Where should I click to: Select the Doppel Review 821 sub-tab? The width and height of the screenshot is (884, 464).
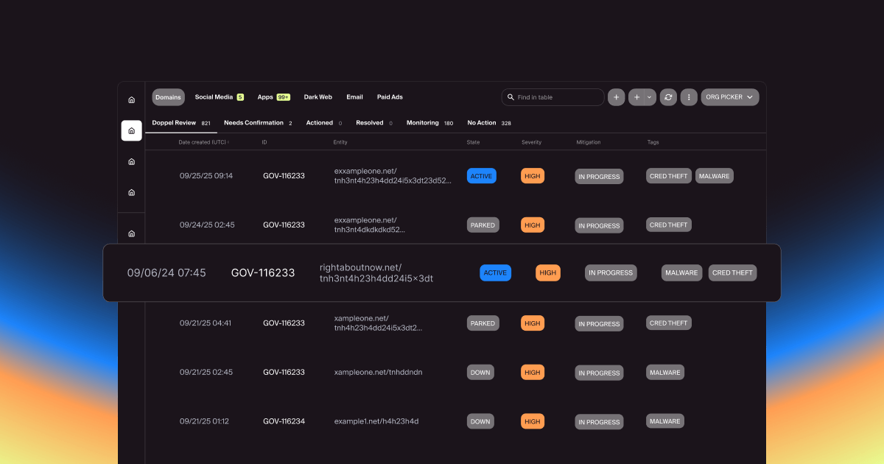coord(181,123)
